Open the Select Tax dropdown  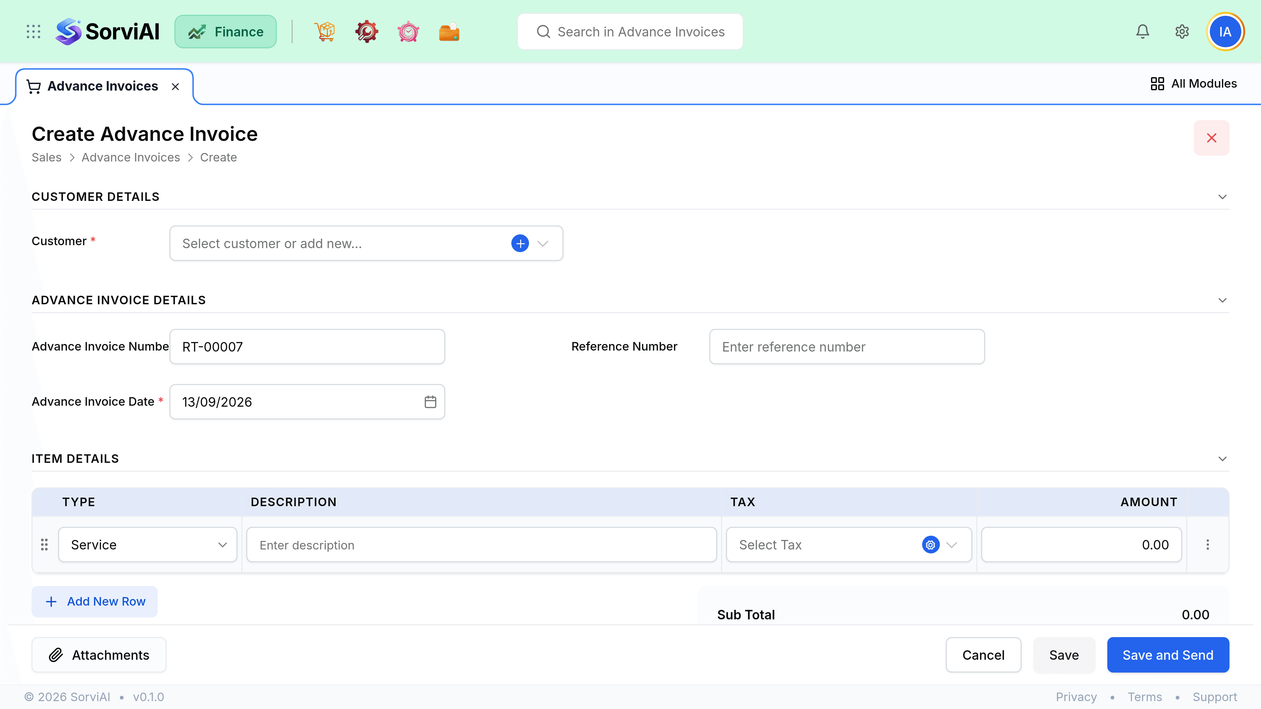[848, 545]
